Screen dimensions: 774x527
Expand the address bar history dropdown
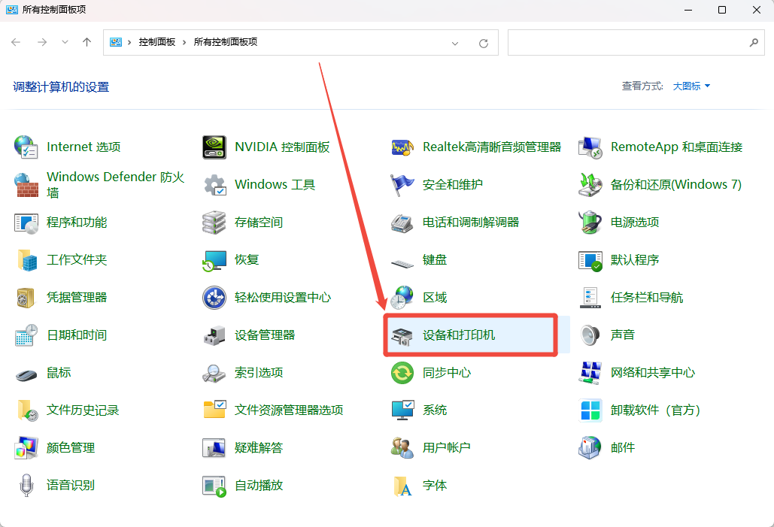click(x=455, y=44)
